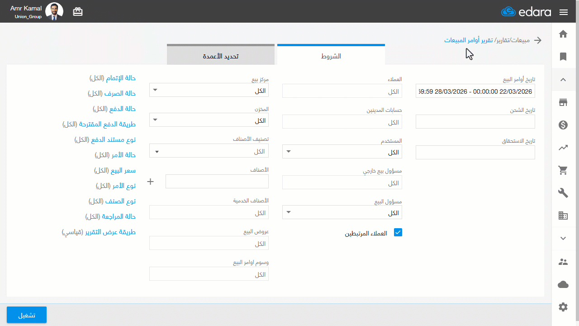579x326 pixels.
Task: Open the hamburger main menu
Action: point(564,12)
